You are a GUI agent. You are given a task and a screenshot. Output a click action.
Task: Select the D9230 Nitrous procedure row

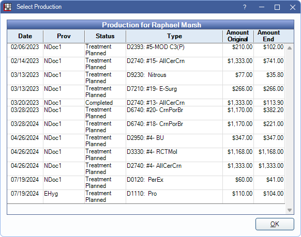coord(146,78)
